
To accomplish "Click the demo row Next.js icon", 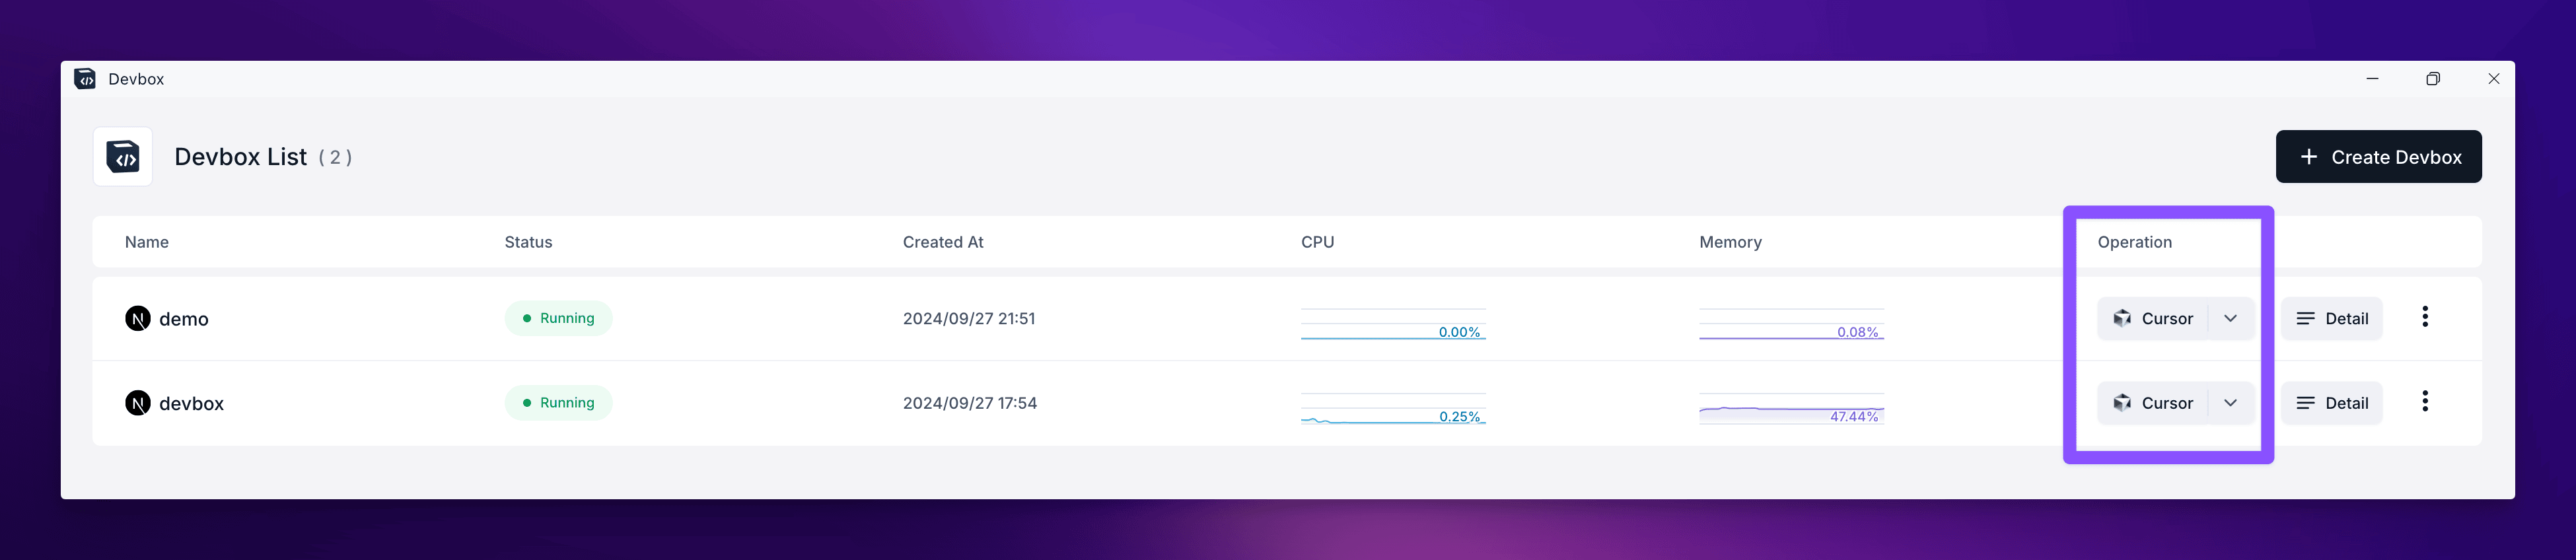I will pos(138,319).
